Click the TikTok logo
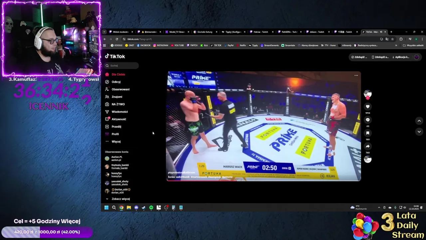 [x=115, y=56]
